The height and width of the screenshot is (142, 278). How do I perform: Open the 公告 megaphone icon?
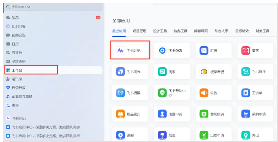204,93
